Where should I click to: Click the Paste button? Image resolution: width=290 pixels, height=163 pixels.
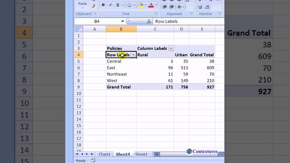(x=82, y=3)
